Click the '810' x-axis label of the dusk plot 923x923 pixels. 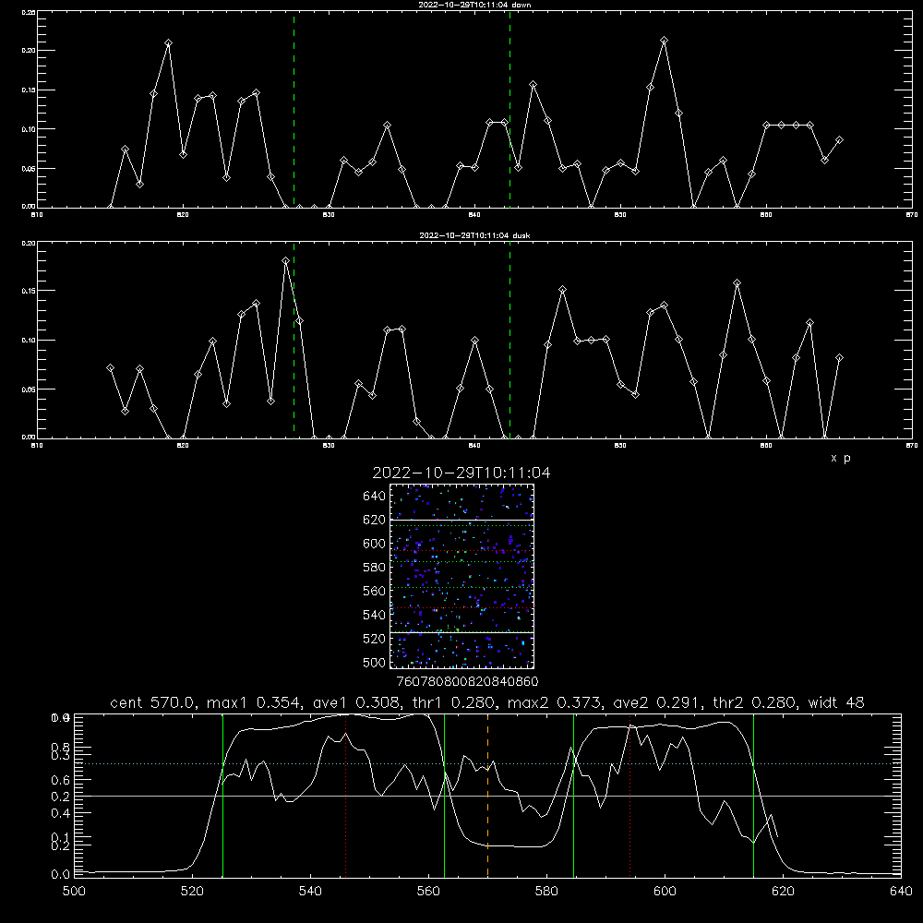tap(37, 446)
